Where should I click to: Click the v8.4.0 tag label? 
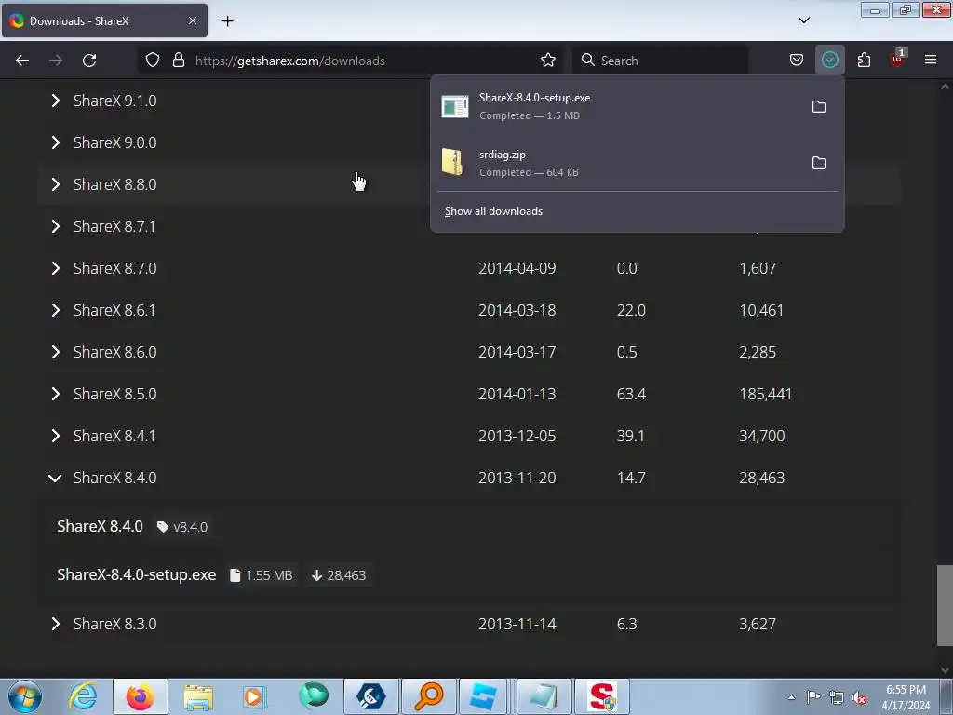[182, 527]
